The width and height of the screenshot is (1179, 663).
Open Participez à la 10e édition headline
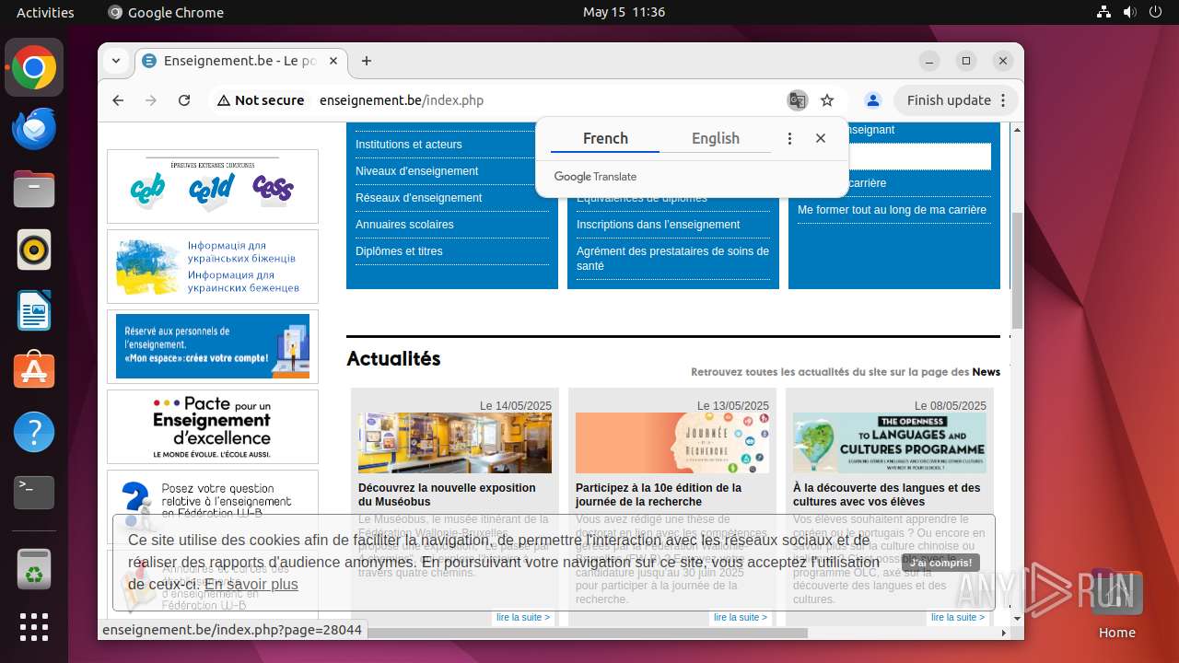659,494
